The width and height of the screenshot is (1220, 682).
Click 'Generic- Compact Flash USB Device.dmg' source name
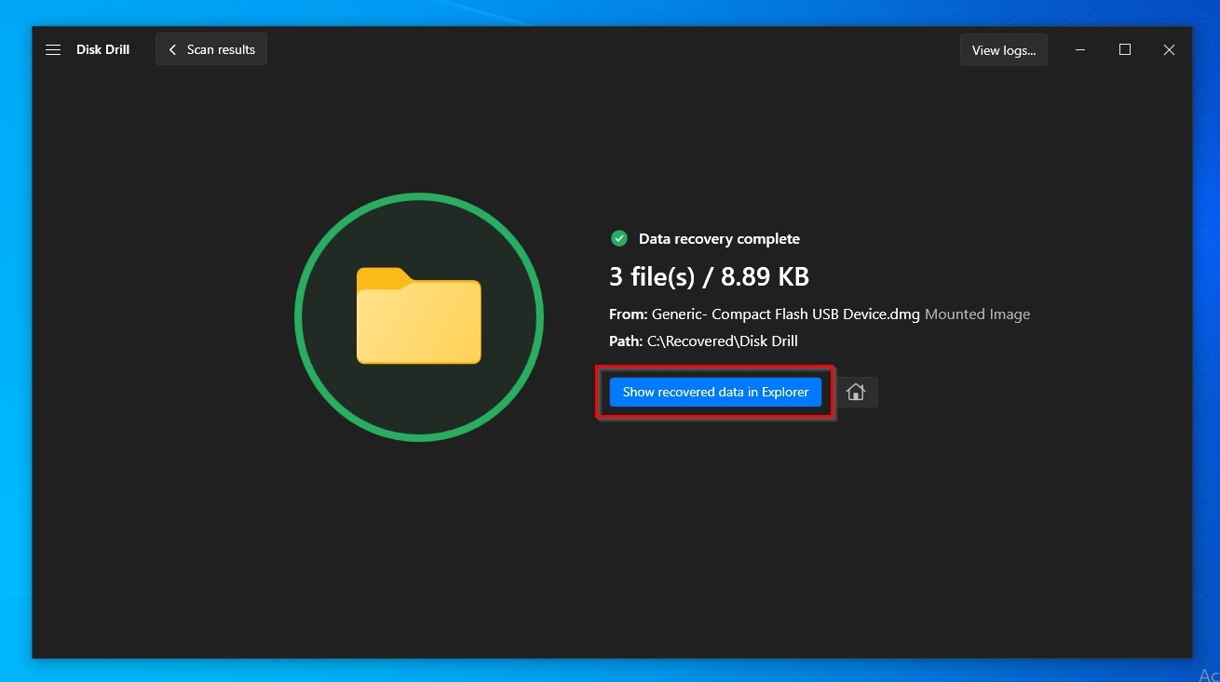pos(786,314)
